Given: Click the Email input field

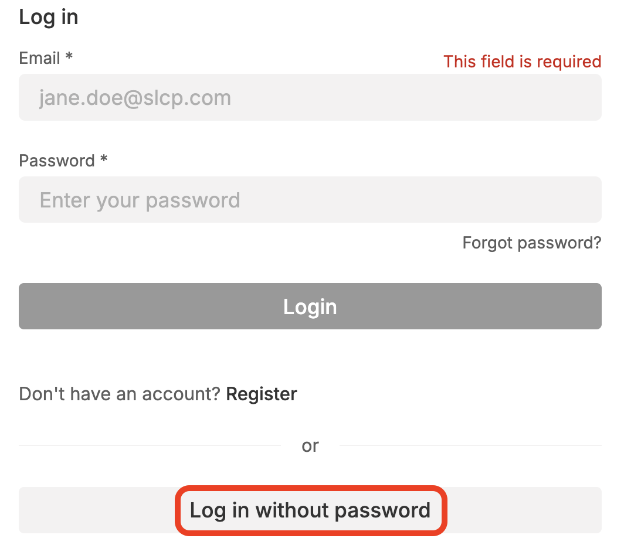Looking at the screenshot, I should pyautogui.click(x=310, y=97).
